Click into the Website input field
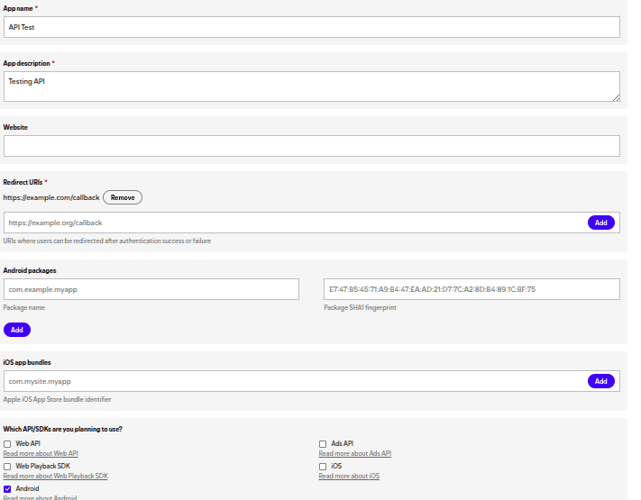 coord(311,146)
